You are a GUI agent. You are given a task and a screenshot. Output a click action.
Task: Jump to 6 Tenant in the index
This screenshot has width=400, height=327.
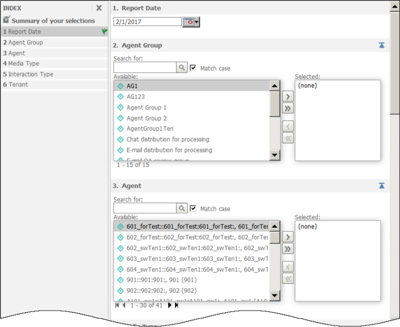point(54,85)
